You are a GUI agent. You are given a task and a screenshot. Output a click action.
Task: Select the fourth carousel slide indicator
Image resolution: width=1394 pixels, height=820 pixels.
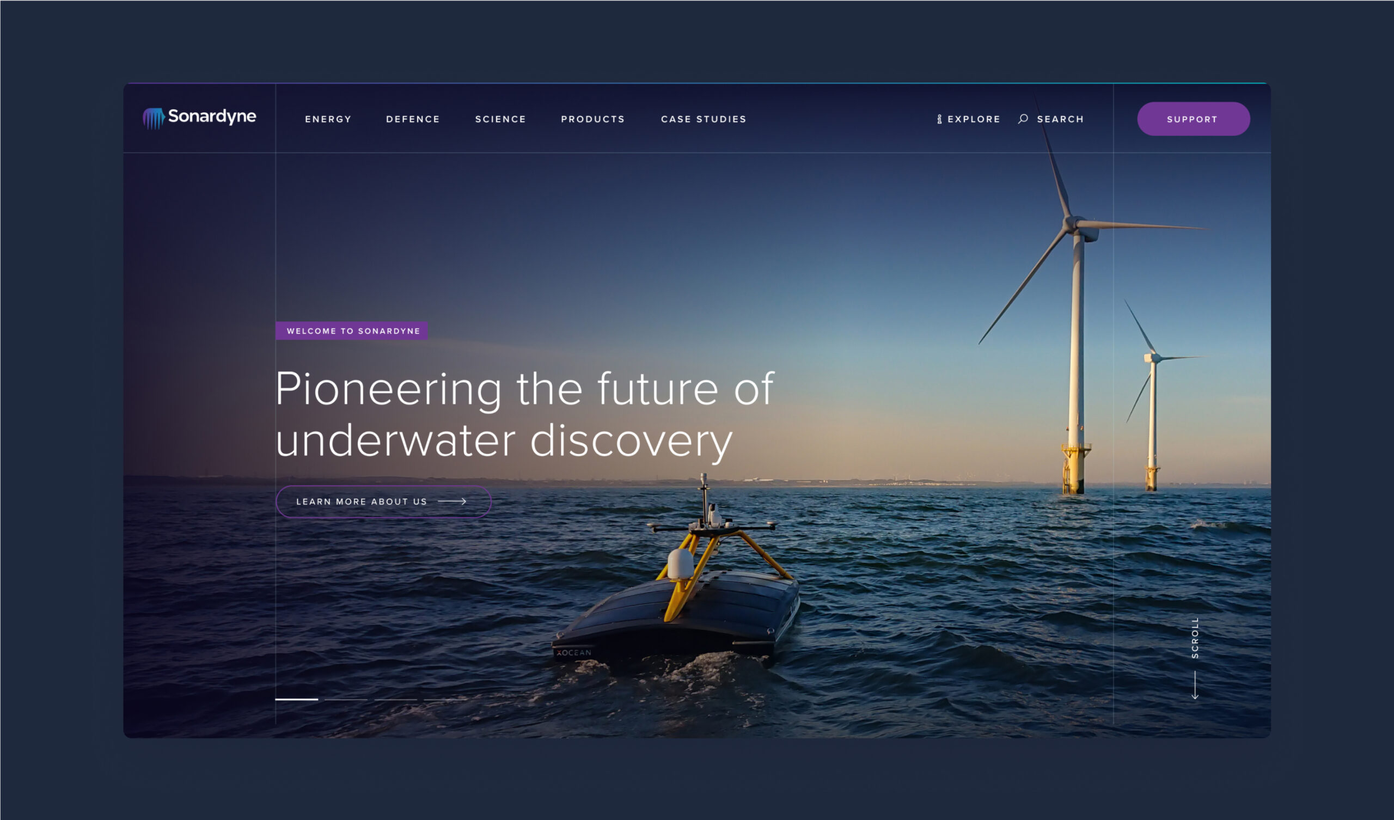[445, 699]
